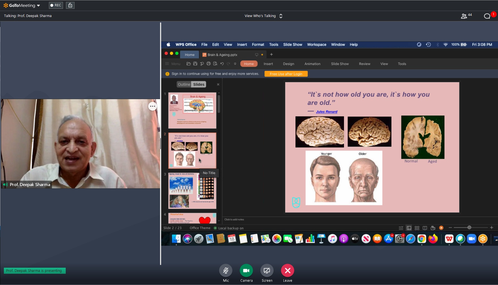Select slide 1 thumbnail Brain & Ageing
498x285 pixels.
tap(192, 110)
